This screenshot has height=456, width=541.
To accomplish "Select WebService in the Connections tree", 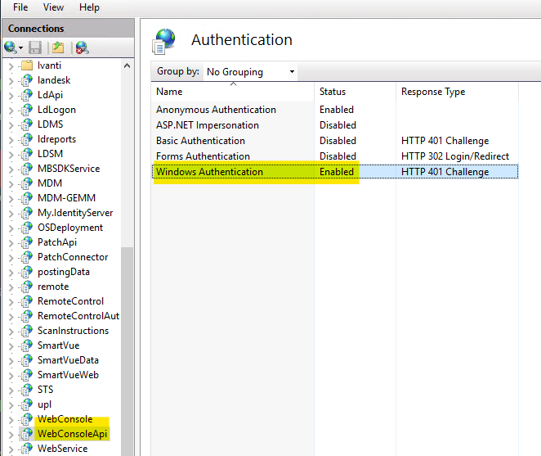I will (x=62, y=449).
